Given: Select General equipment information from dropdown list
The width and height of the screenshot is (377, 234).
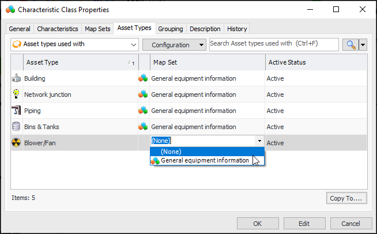Looking at the screenshot, I should tap(205, 160).
